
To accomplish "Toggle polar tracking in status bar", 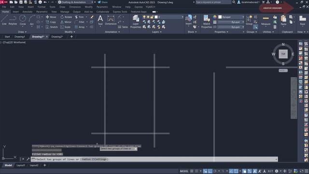I will (215, 171).
